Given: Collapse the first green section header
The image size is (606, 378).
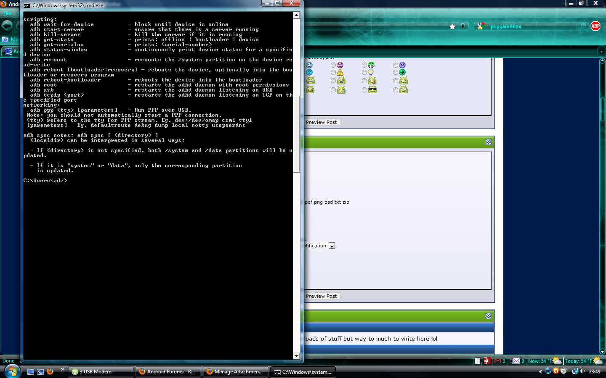Looking at the screenshot, I should 488,142.
